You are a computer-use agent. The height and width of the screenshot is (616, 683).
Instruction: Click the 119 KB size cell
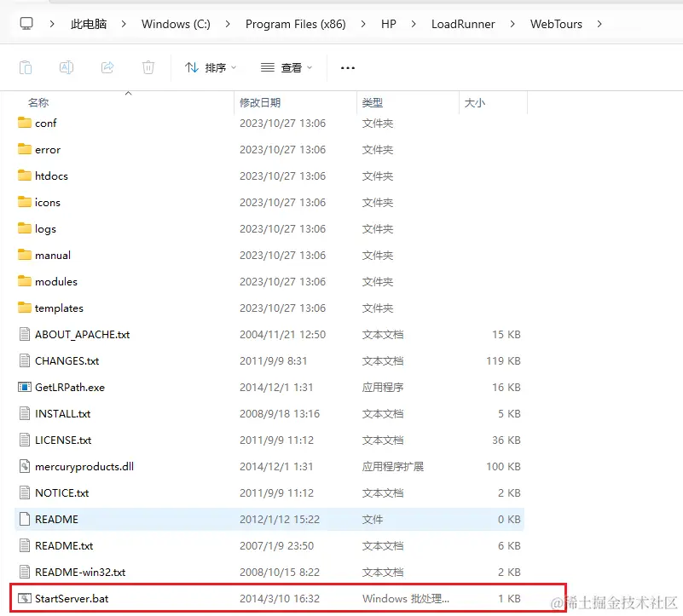pos(503,361)
